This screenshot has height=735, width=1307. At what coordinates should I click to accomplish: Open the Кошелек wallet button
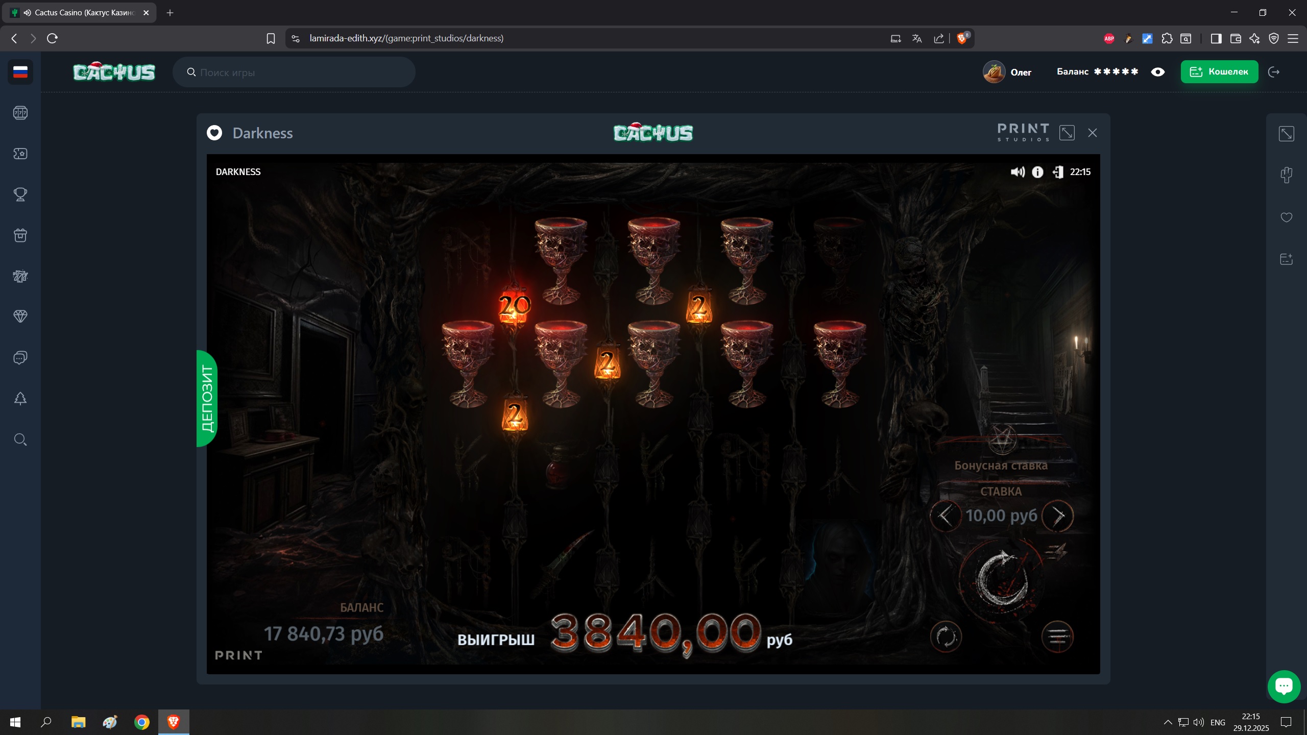click(1219, 72)
